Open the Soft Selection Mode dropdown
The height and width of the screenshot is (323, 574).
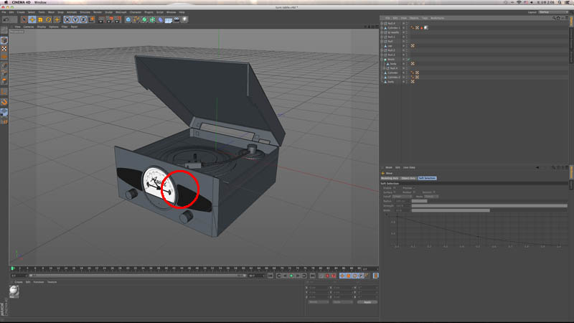[431, 197]
